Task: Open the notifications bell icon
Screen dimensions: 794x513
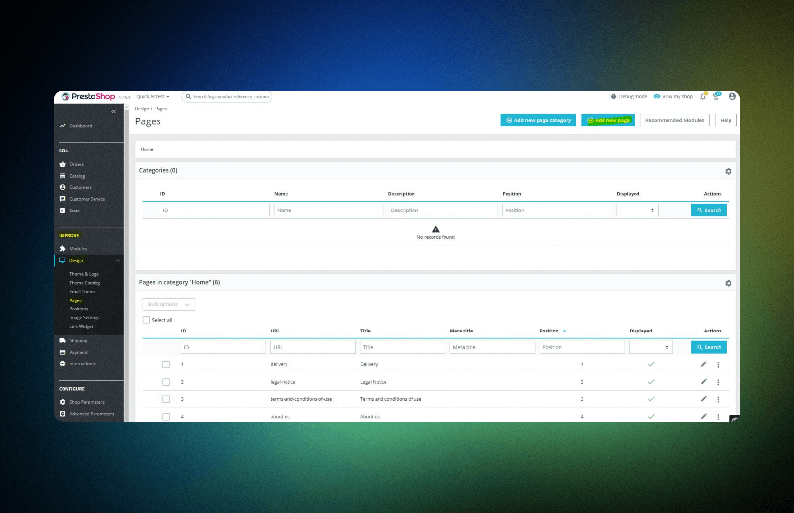Action: pyautogui.click(x=703, y=96)
